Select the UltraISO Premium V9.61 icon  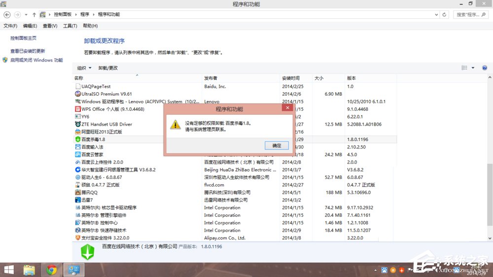pyautogui.click(x=78, y=94)
